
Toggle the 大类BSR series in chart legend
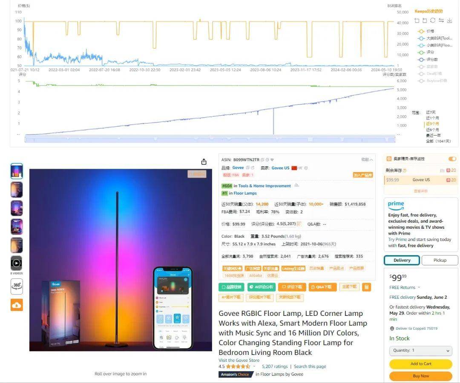coord(435,38)
